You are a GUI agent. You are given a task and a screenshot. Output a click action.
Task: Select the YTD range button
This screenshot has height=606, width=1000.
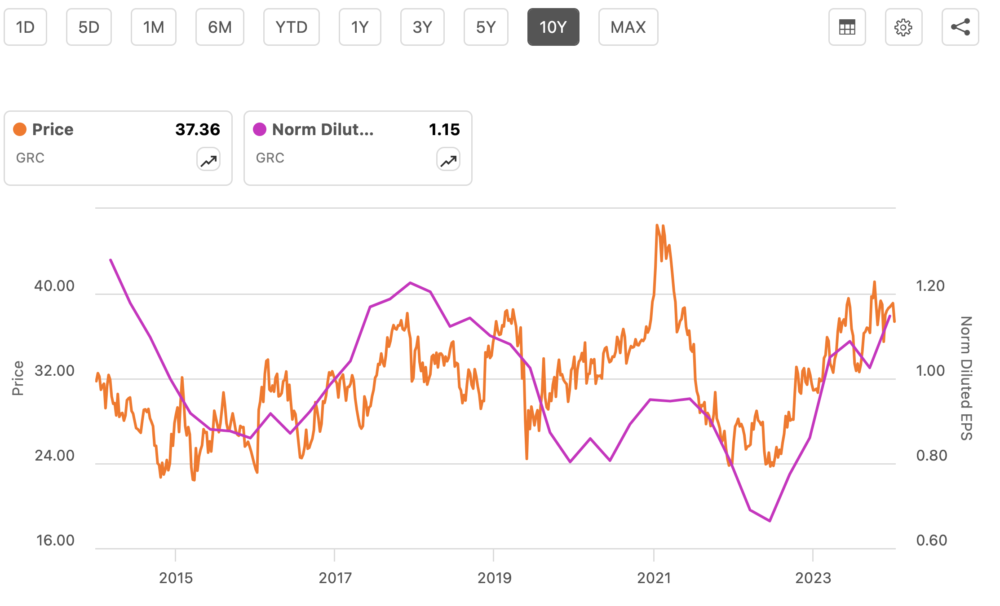click(x=291, y=27)
